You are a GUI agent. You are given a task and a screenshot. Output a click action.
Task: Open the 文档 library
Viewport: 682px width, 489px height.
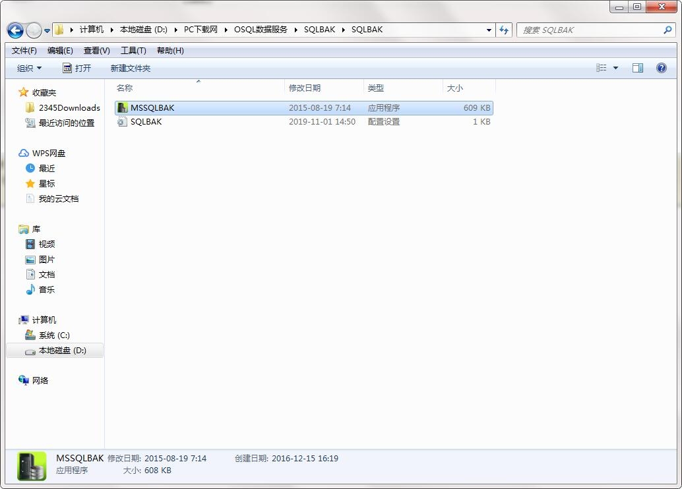click(x=47, y=275)
